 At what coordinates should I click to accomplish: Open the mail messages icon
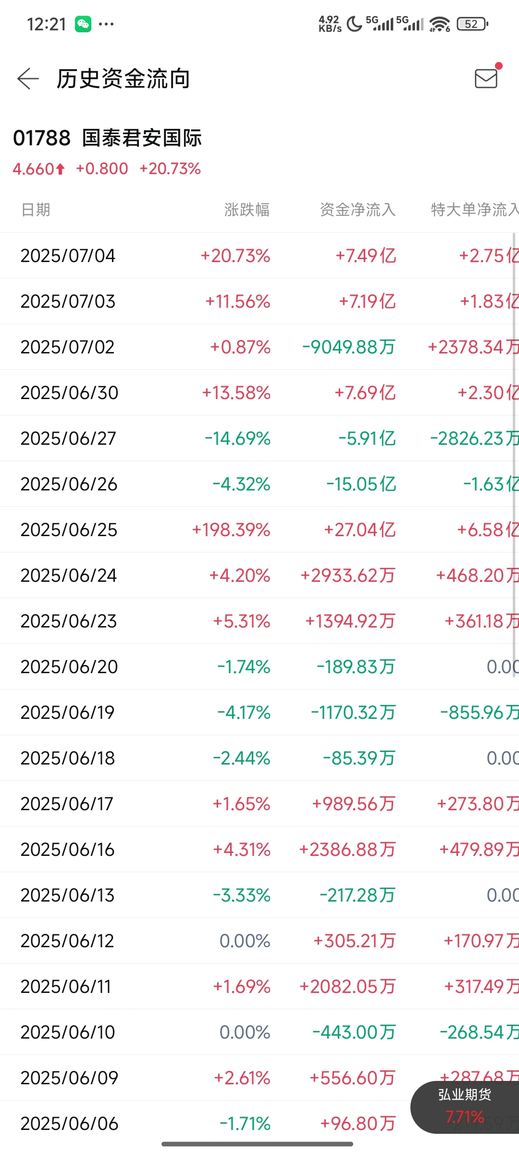[x=486, y=78]
